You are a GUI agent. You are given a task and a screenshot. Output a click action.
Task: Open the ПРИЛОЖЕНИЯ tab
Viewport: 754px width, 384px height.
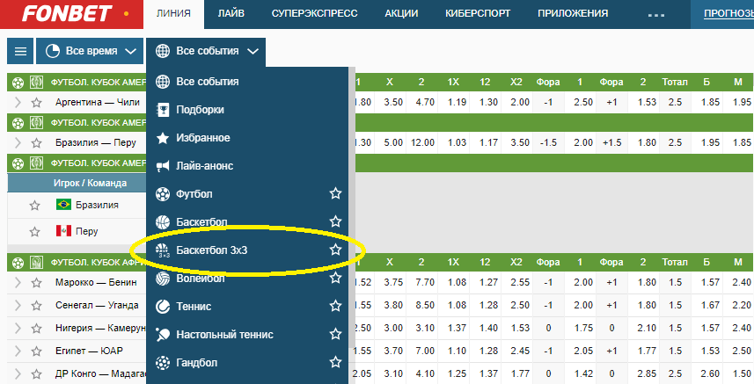tap(573, 14)
